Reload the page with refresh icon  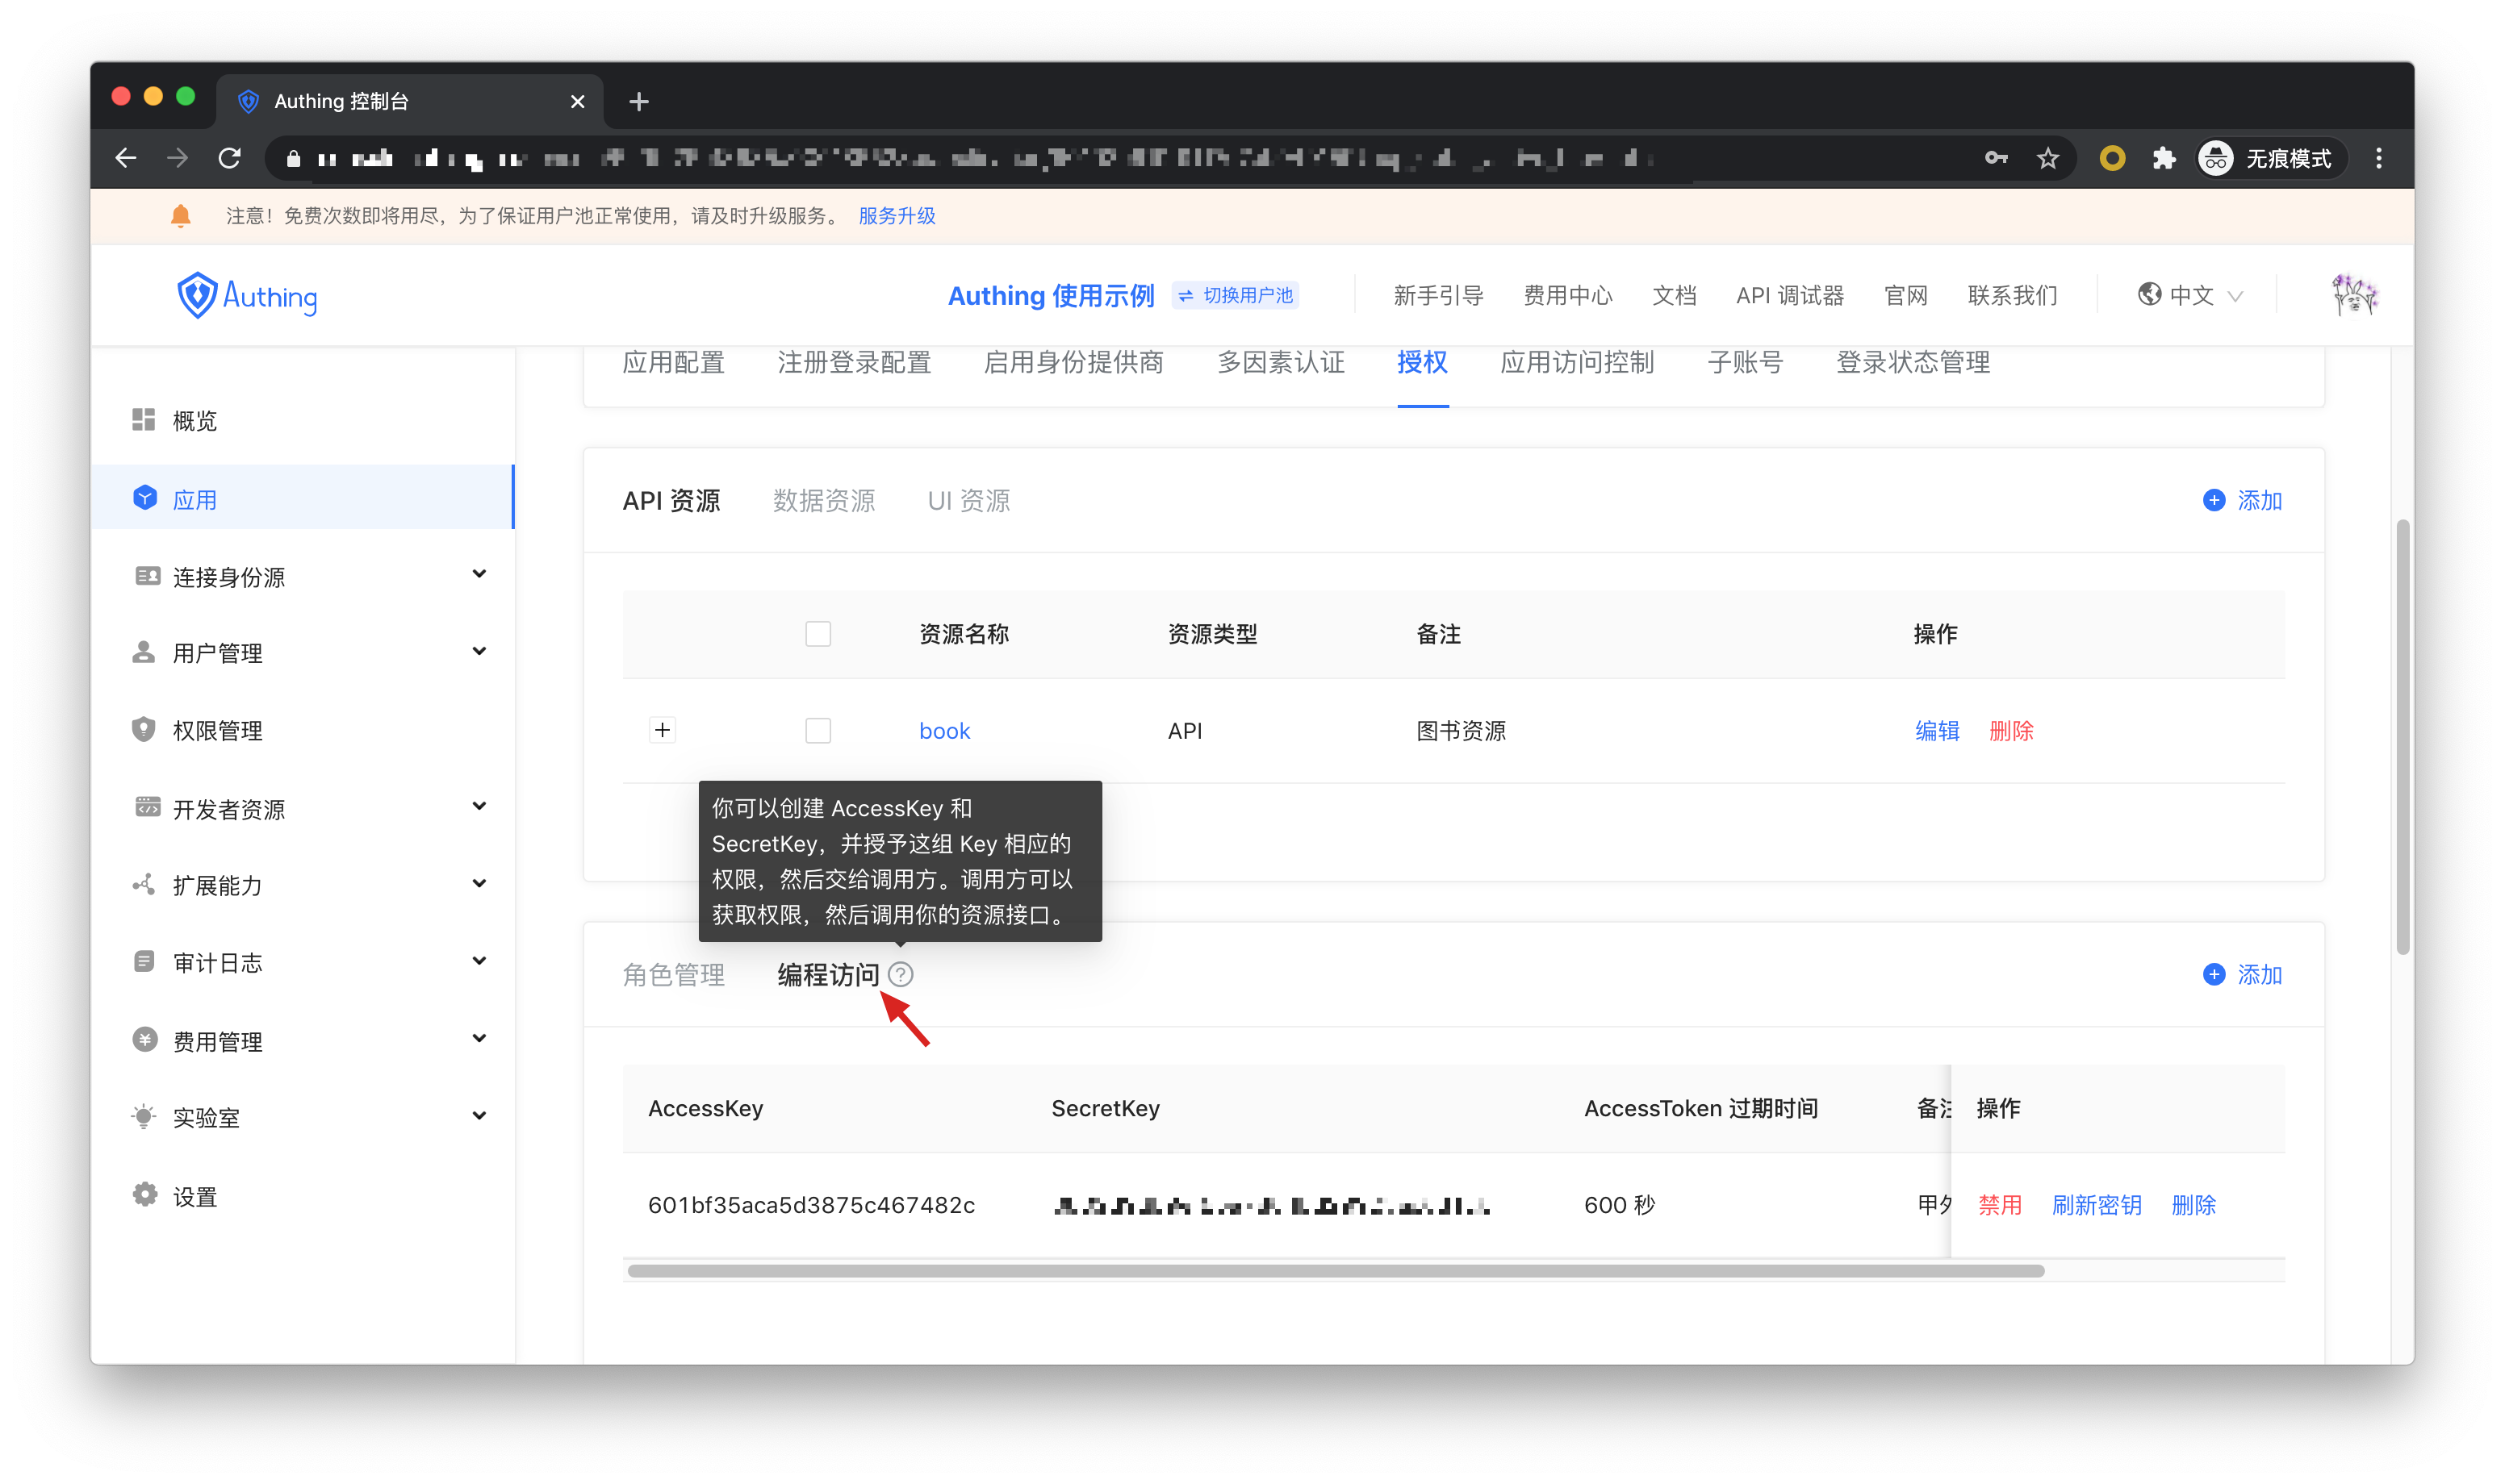point(230,158)
